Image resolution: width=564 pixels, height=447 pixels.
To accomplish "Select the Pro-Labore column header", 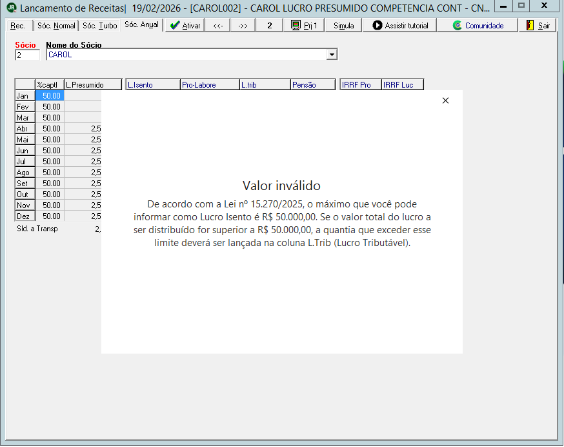I will (x=210, y=85).
